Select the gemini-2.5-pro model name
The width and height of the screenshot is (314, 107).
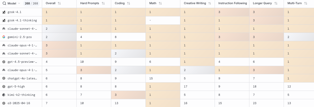[20, 37]
